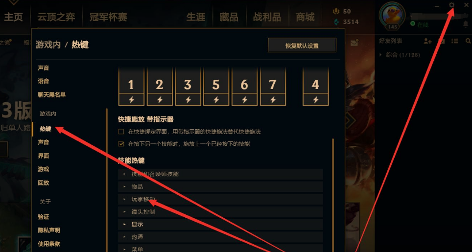The width and height of the screenshot is (472, 252).
Task: Open the settings gear icon
Action: click(x=451, y=5)
